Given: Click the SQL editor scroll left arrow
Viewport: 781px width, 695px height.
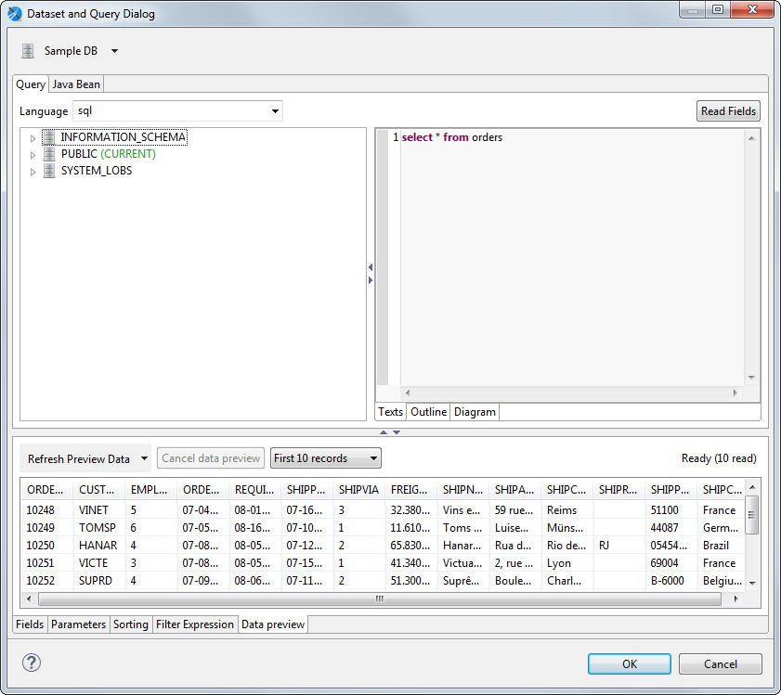Looking at the screenshot, I should [408, 393].
